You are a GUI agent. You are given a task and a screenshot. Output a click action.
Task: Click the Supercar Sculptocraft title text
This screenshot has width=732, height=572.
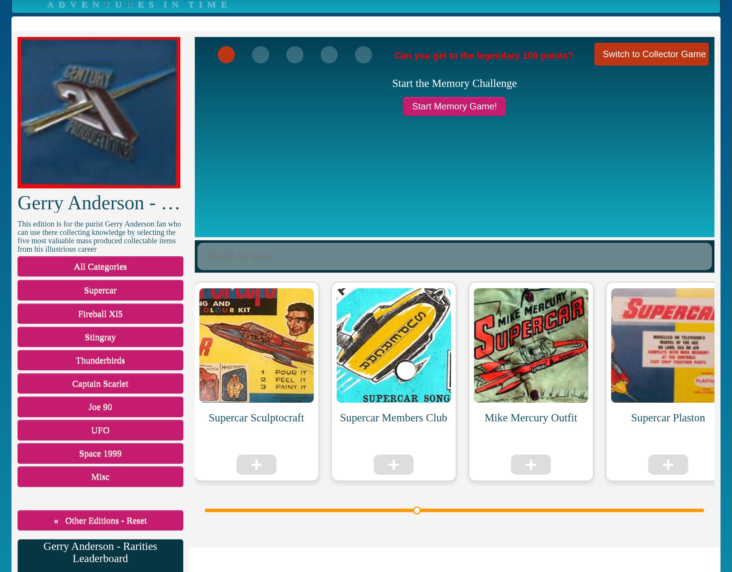tap(256, 418)
